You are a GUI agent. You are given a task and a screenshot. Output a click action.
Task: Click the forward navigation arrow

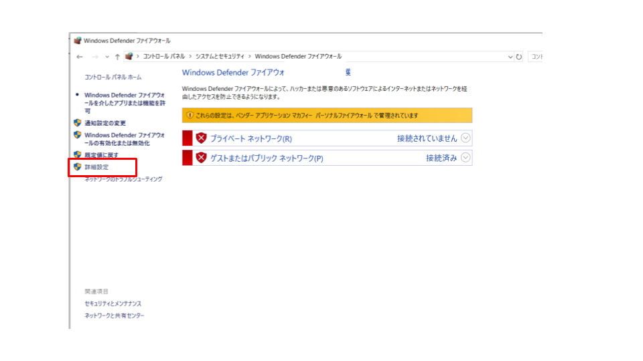click(x=95, y=57)
